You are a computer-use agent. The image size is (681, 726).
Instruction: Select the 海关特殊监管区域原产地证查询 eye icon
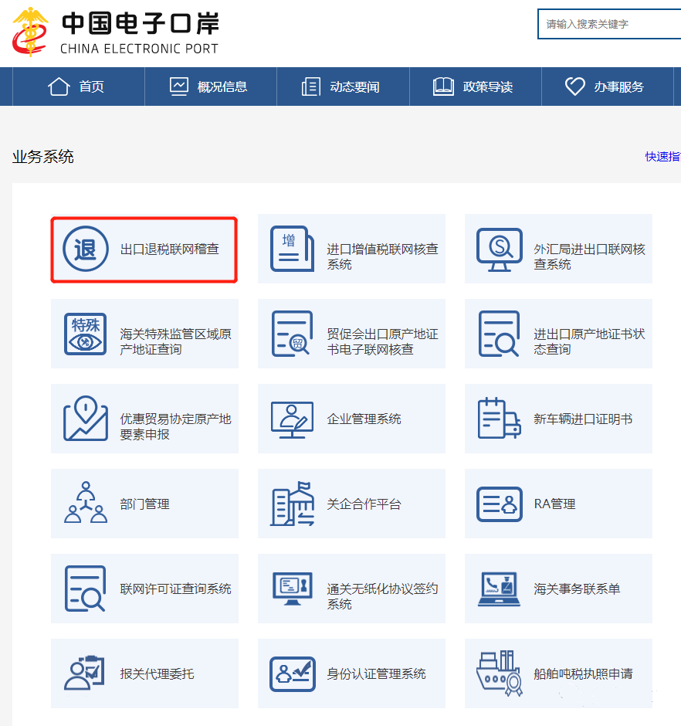coord(85,334)
